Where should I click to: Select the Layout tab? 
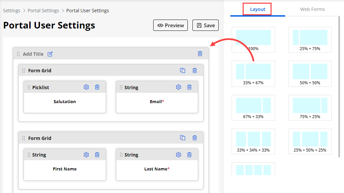(x=258, y=9)
